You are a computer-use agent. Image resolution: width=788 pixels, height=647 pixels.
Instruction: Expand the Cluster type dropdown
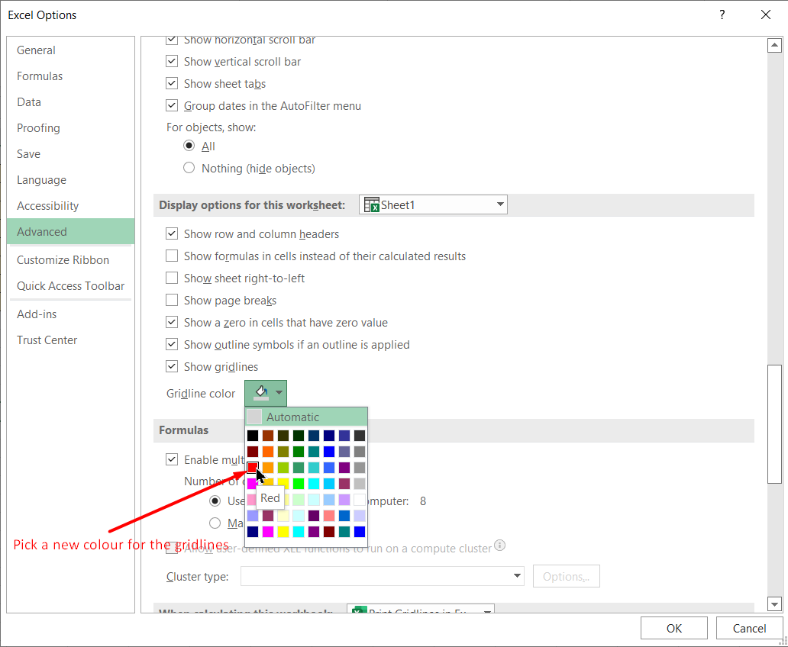click(516, 577)
